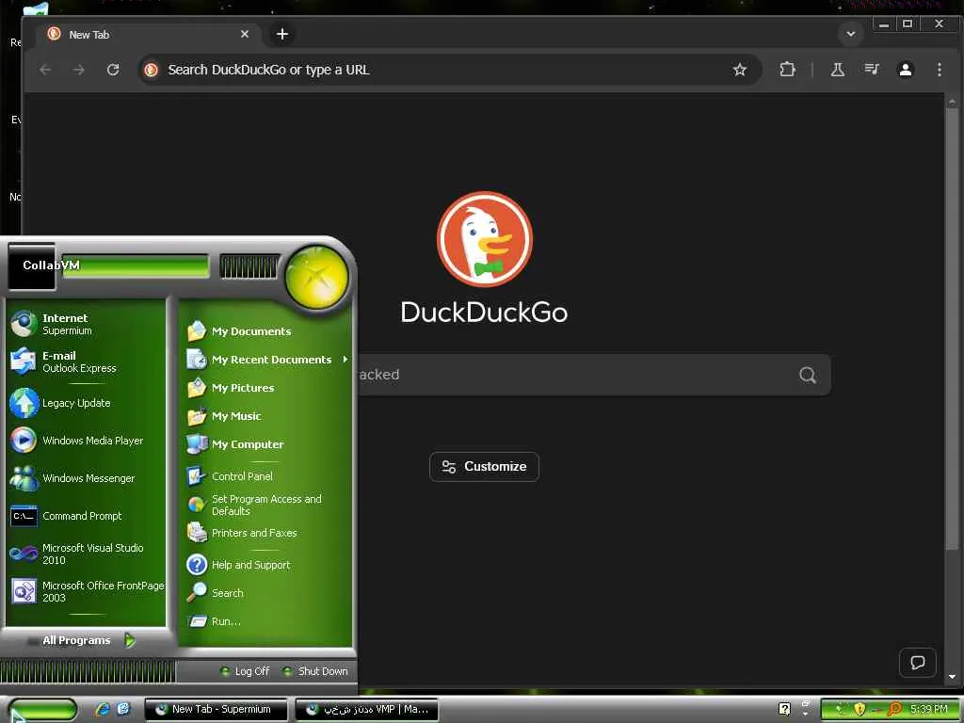Open the Labs flask icon

point(837,70)
